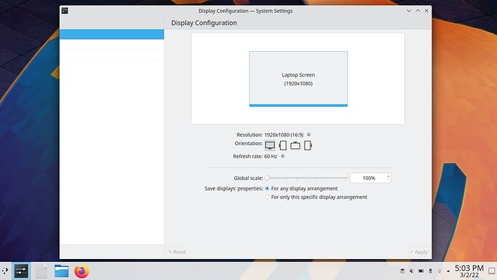Screen dimensions: 497x280
Task: Pick the upside-down orientation icon
Action: pyautogui.click(x=295, y=145)
